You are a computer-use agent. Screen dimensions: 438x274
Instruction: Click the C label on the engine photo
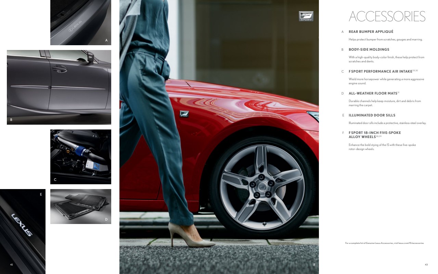[x=55, y=179]
